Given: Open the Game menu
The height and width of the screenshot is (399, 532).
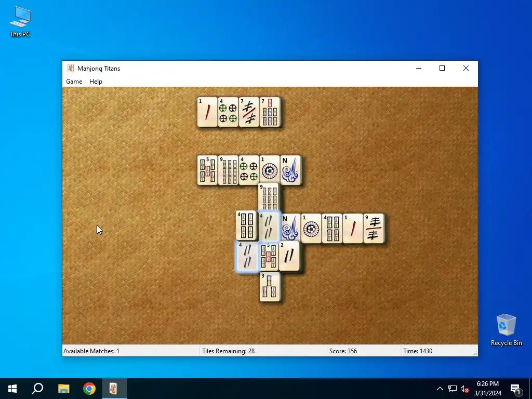Looking at the screenshot, I should pos(74,82).
